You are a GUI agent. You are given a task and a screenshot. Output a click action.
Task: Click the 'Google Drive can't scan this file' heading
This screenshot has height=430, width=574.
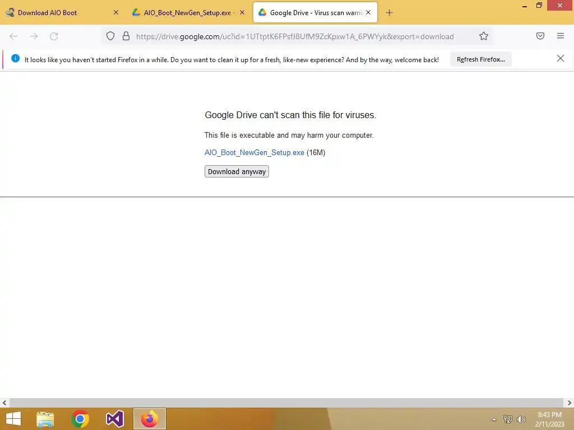click(290, 115)
